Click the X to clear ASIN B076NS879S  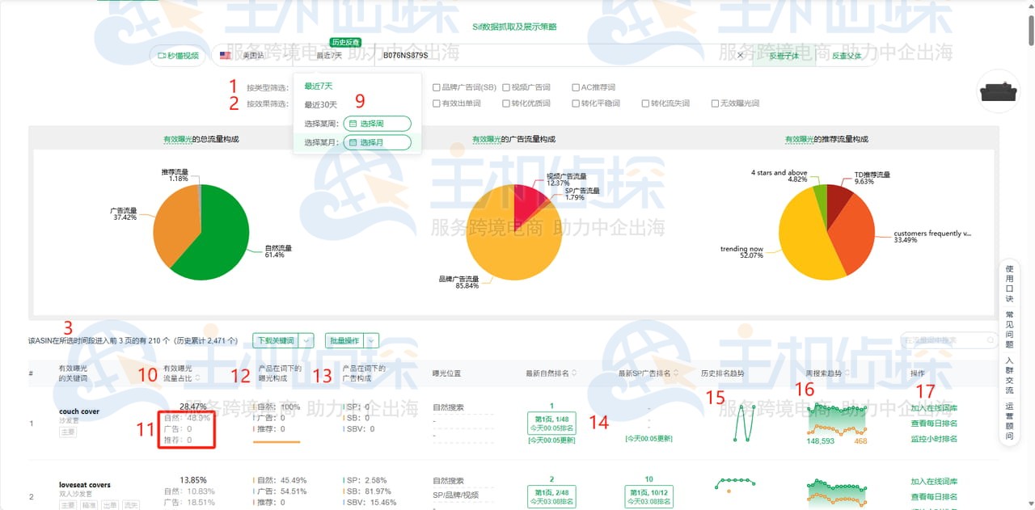click(740, 55)
